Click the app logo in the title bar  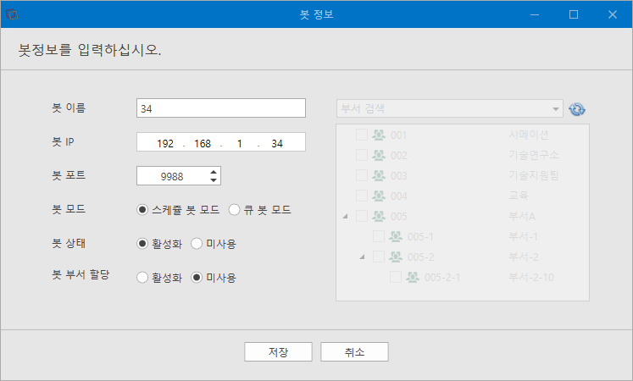[12, 14]
